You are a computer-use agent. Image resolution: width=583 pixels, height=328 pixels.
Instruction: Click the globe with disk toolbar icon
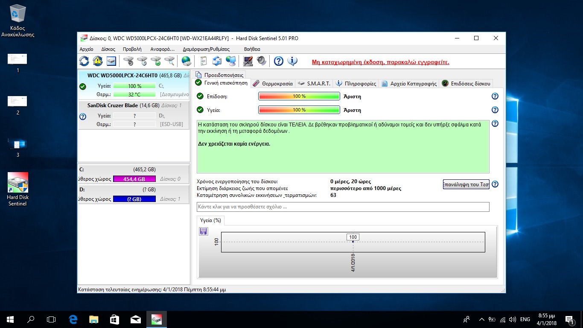click(187, 61)
